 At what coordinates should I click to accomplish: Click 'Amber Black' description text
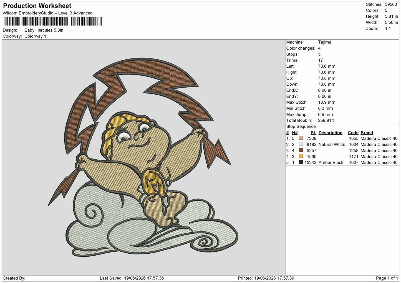point(331,162)
